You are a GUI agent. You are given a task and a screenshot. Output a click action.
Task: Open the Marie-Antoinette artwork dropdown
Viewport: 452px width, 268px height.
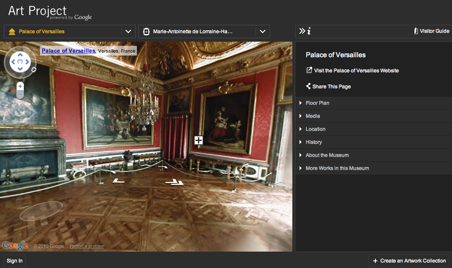click(x=262, y=32)
